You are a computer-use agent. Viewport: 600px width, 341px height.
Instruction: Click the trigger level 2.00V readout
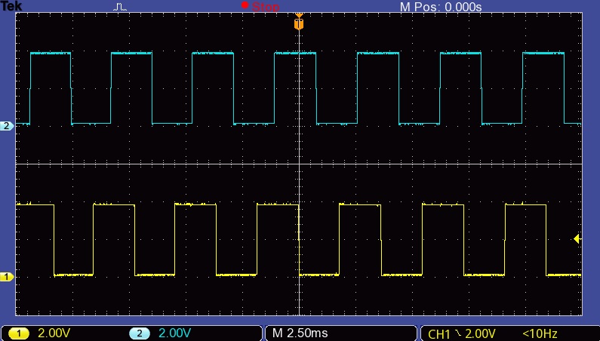click(x=479, y=334)
